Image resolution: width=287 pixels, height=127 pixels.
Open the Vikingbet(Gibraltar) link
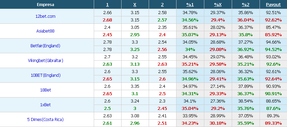click(46, 60)
